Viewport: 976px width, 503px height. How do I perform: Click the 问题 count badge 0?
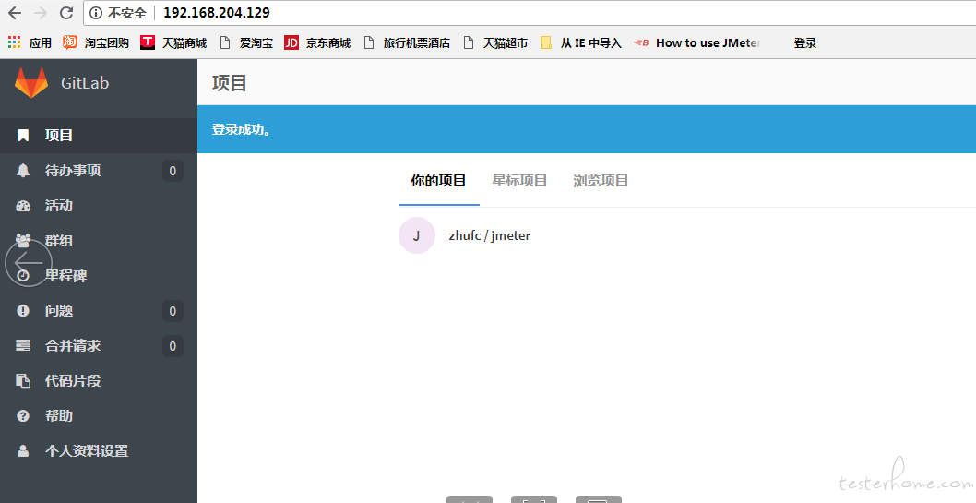click(173, 311)
